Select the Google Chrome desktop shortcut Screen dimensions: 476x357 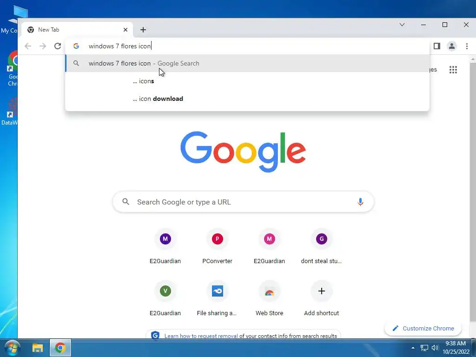tap(9, 69)
